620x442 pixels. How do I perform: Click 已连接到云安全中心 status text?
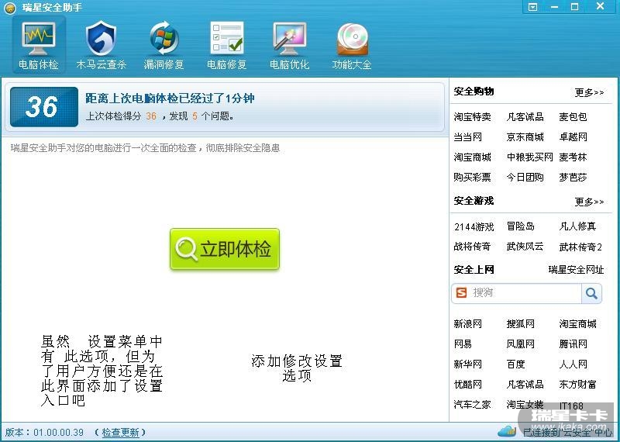coord(568,433)
